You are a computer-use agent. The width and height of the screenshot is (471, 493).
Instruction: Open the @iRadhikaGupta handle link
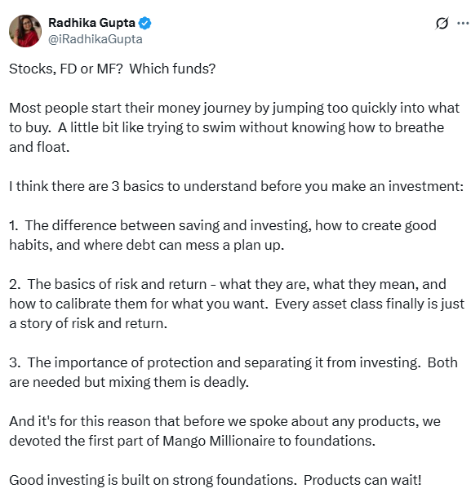(95, 39)
